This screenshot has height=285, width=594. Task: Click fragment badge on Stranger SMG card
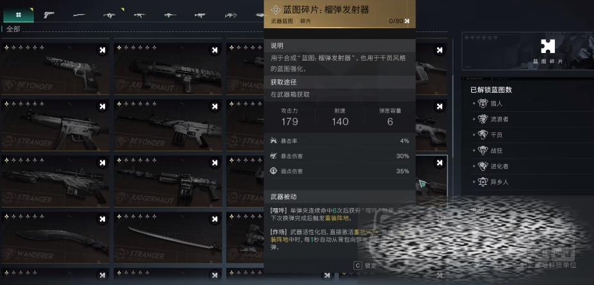point(102,106)
